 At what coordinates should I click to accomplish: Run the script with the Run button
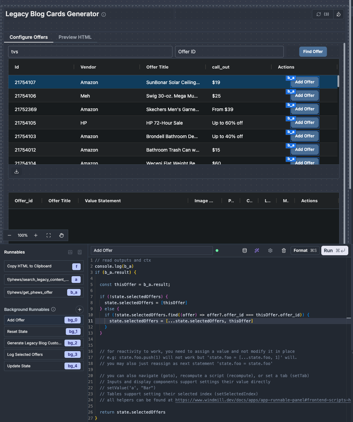(x=334, y=250)
